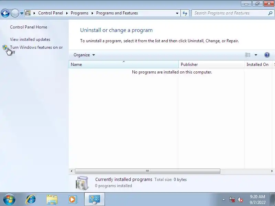Launch Internet Explorer from the taskbar
Image resolution: width=275 pixels, height=206 pixels.
[31, 199]
